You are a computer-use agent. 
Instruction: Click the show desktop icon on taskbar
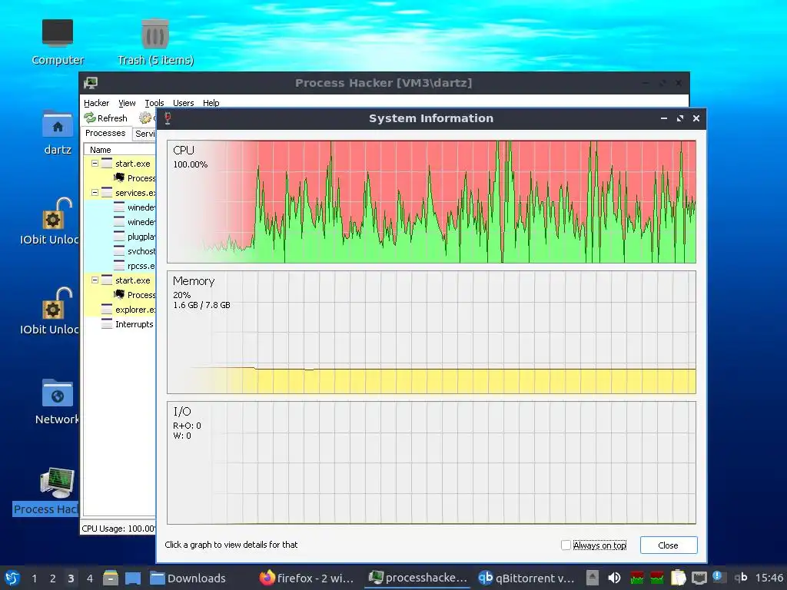click(132, 578)
